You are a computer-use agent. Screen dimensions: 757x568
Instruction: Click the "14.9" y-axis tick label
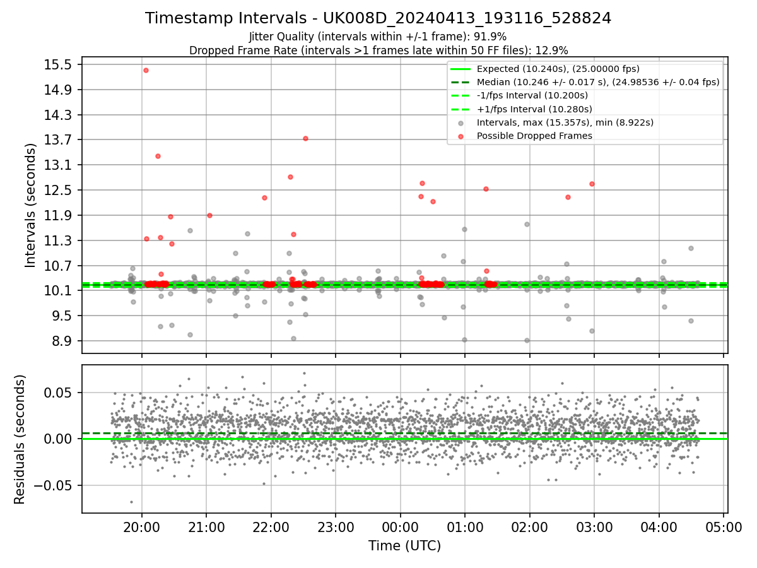tap(59, 90)
